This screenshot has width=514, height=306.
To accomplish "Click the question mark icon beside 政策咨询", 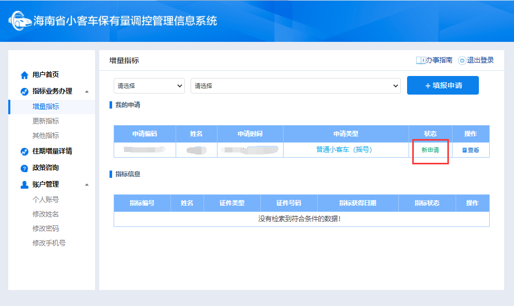I will pyautogui.click(x=24, y=168).
